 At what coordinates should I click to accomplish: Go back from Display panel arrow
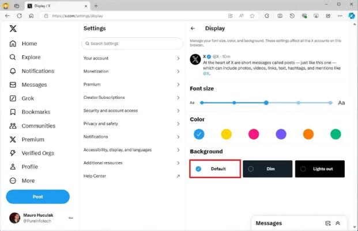(193, 29)
